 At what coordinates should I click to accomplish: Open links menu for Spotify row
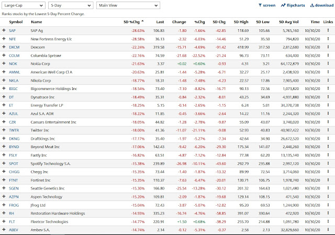point(328,163)
